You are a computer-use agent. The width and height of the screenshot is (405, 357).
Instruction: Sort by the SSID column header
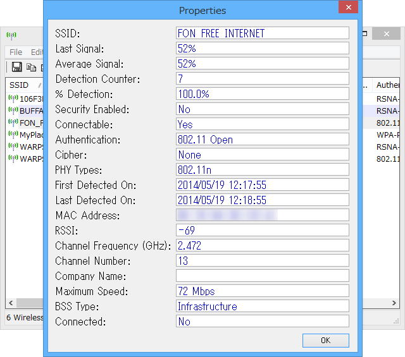(25, 85)
